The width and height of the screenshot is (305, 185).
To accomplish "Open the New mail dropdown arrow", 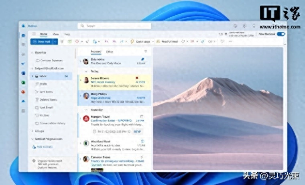I will (x=55, y=41).
